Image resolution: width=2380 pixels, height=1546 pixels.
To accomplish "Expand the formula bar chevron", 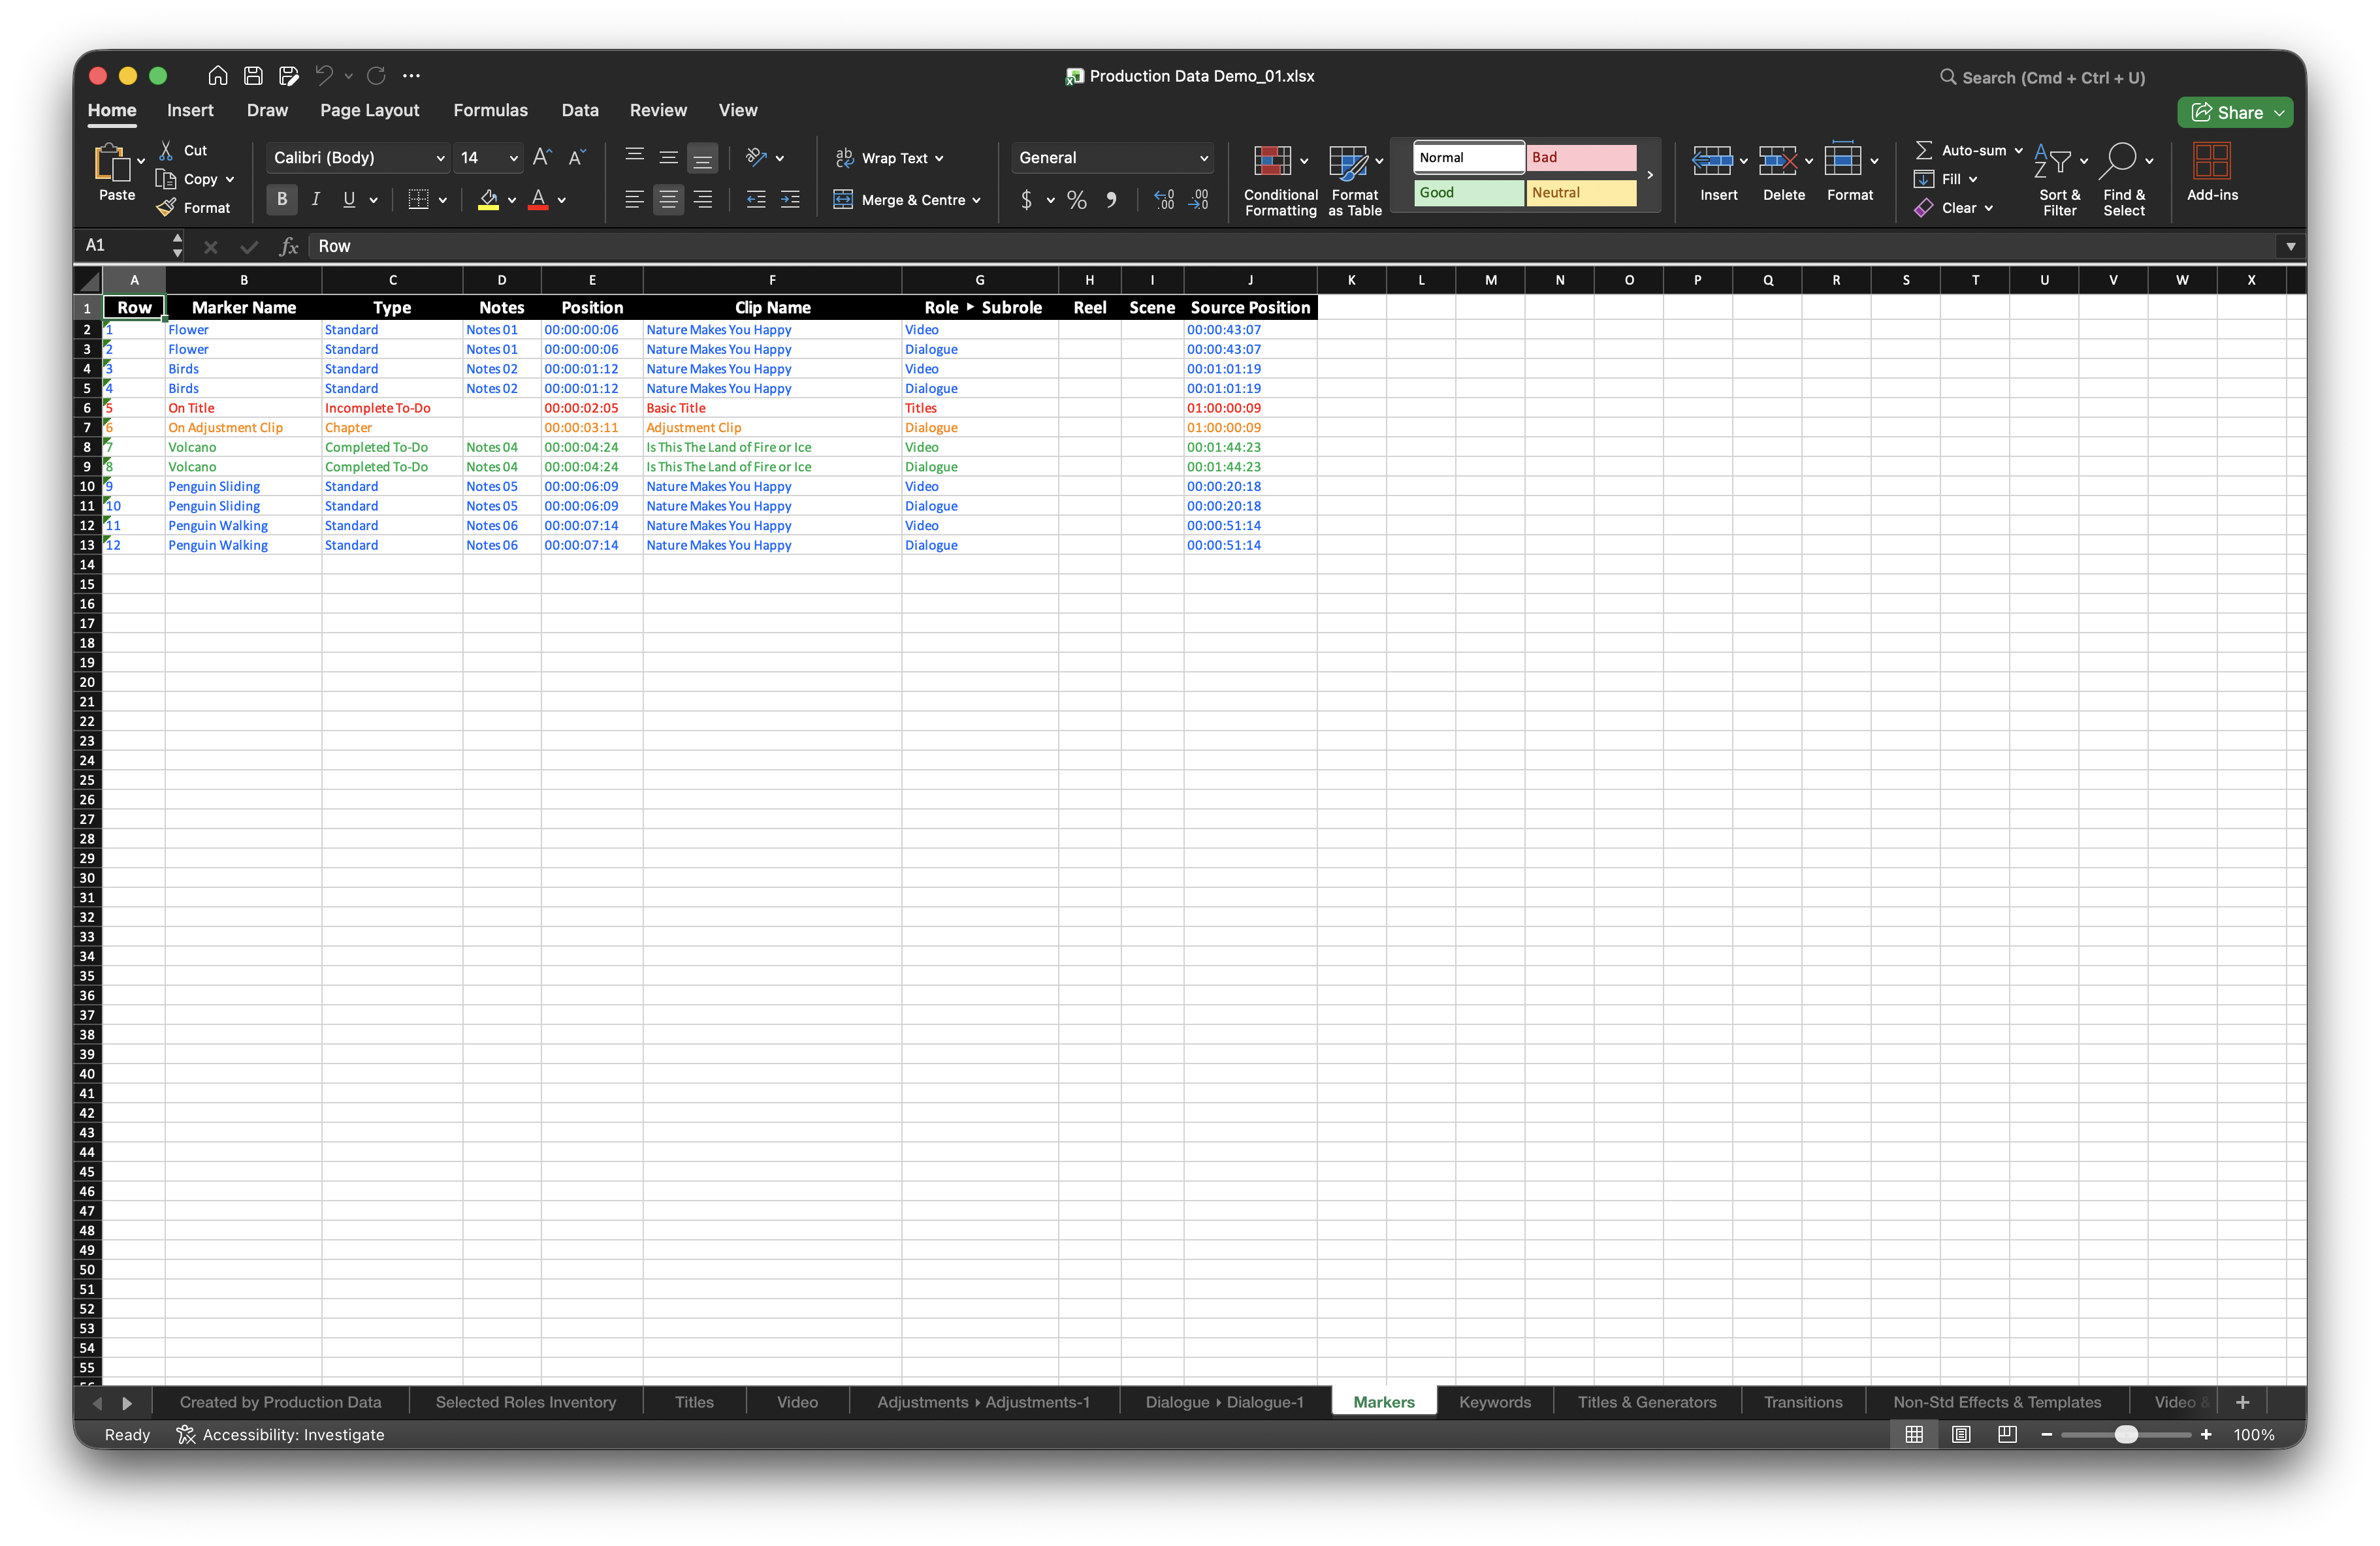I will 2291,246.
